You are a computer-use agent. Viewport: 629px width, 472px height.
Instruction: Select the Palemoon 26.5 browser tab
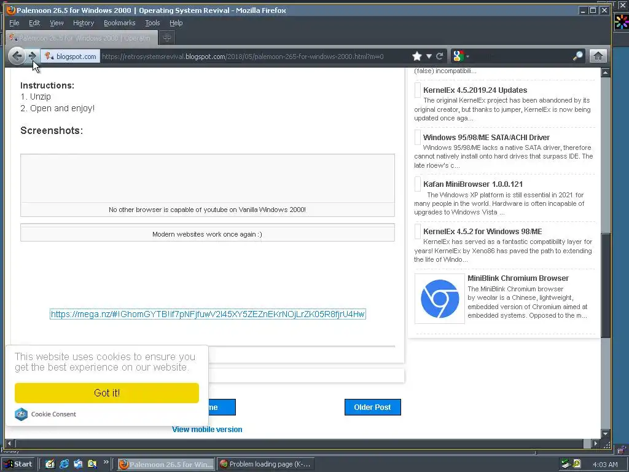click(x=82, y=37)
